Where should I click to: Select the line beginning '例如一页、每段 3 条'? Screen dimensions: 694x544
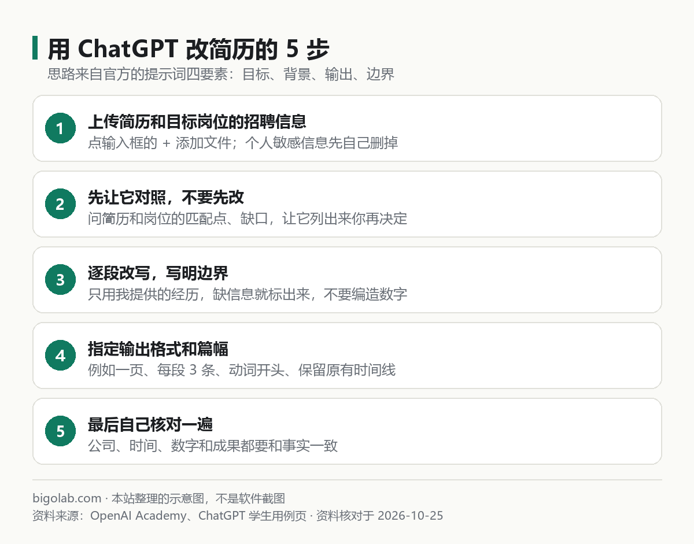tap(242, 370)
